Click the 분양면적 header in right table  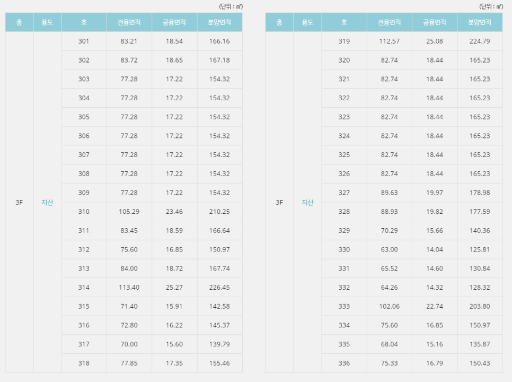click(x=479, y=22)
